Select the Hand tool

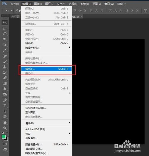tap(5, 123)
